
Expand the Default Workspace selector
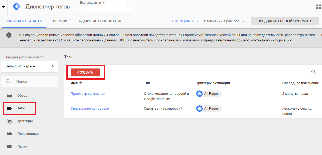click(30, 66)
